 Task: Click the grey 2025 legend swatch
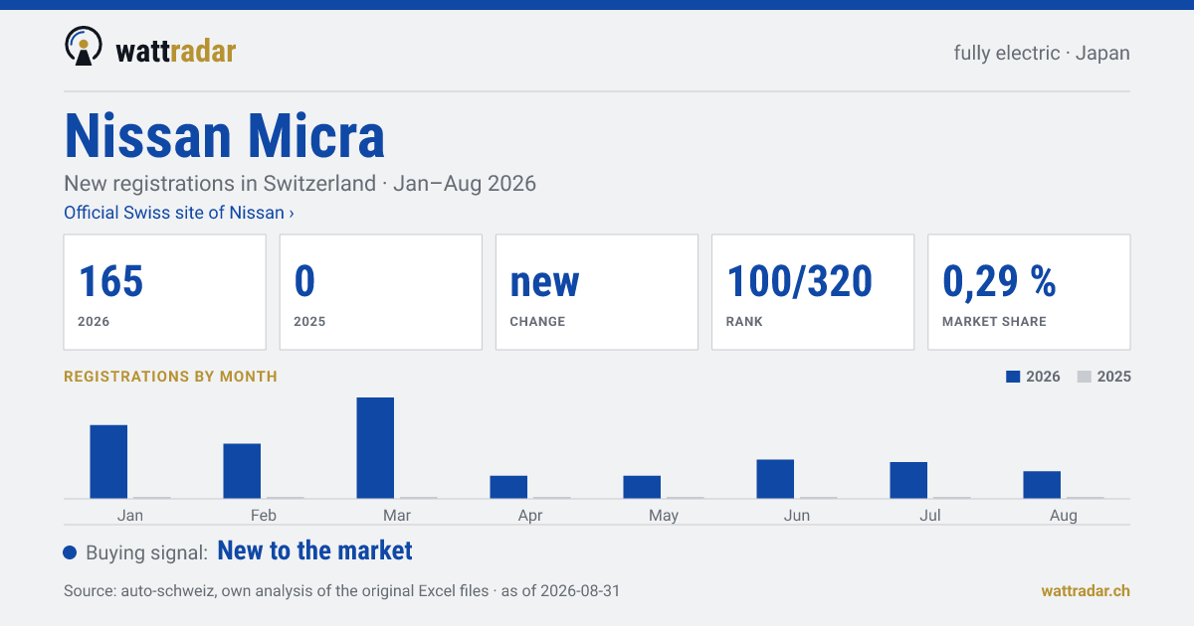point(1085,377)
